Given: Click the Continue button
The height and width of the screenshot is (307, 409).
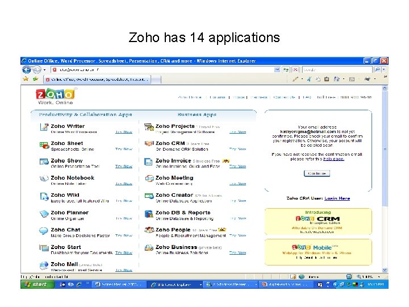Looking at the screenshot, I should (317, 173).
